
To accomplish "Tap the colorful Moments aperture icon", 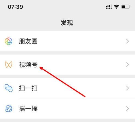I will [9, 41].
